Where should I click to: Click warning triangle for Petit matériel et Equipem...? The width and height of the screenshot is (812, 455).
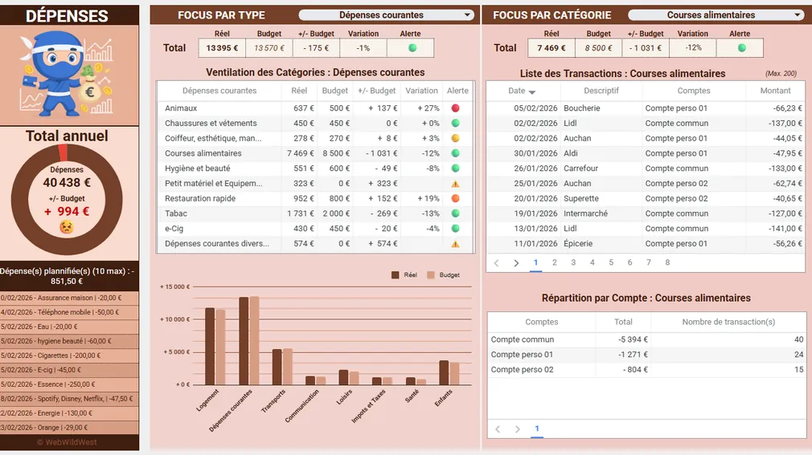coord(455,184)
